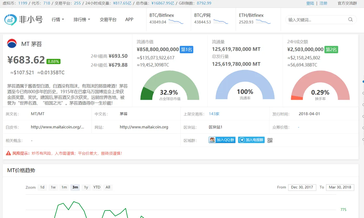
Task: Select the YTD zoom range
Action: (97, 187)
